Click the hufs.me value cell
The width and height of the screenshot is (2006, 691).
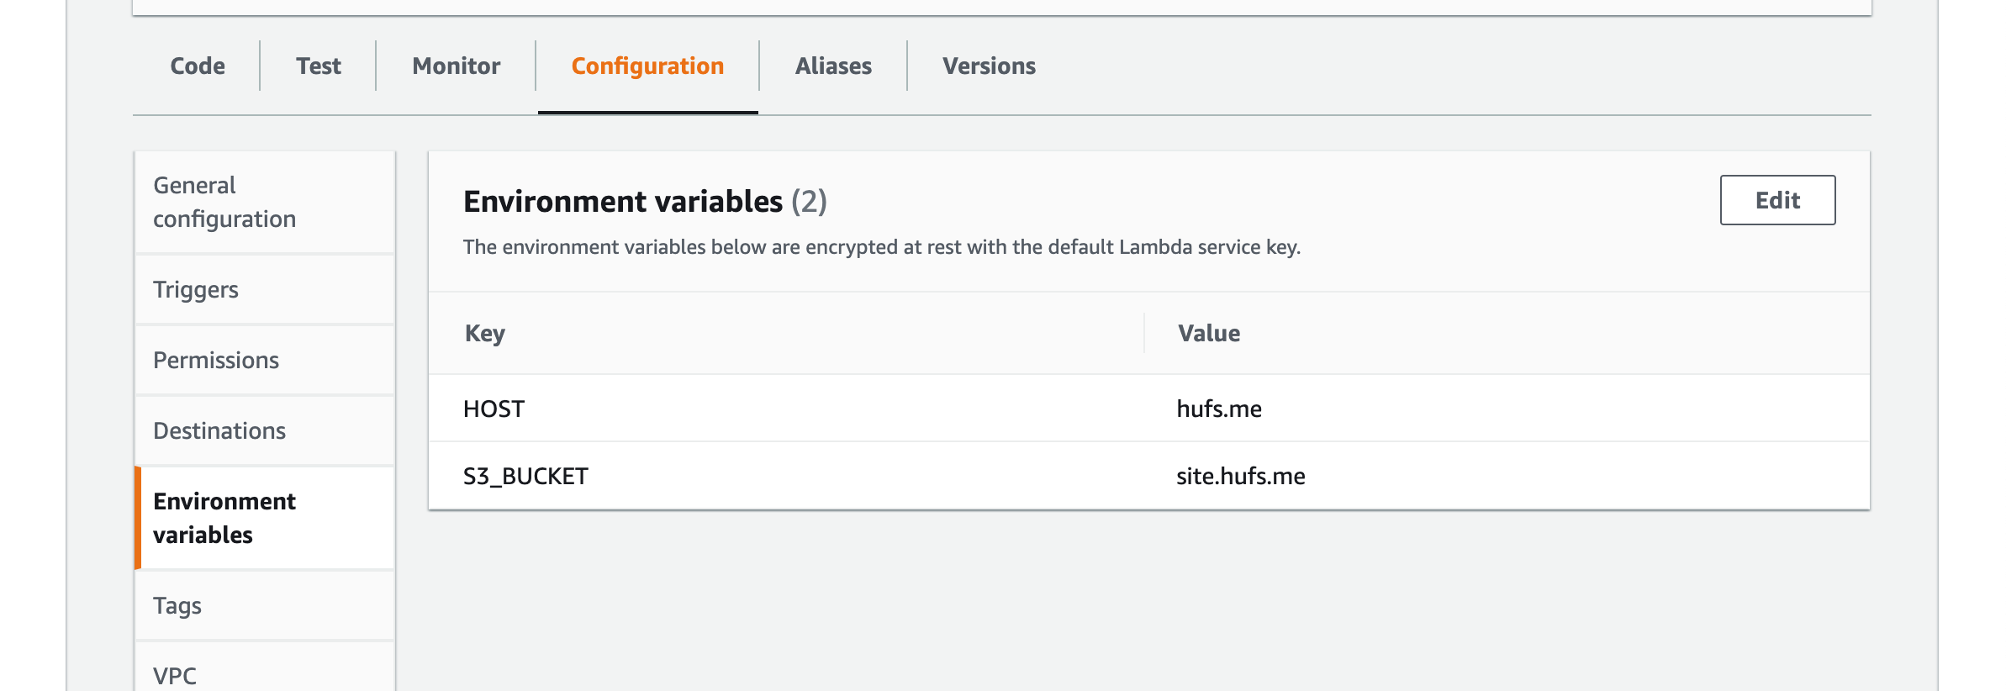click(x=1219, y=409)
